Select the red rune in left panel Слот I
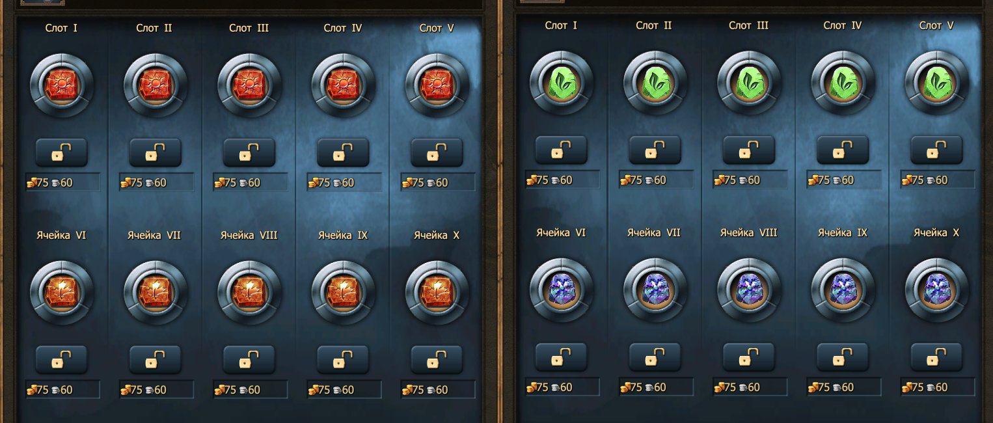This screenshot has height=423, width=993. (62, 85)
